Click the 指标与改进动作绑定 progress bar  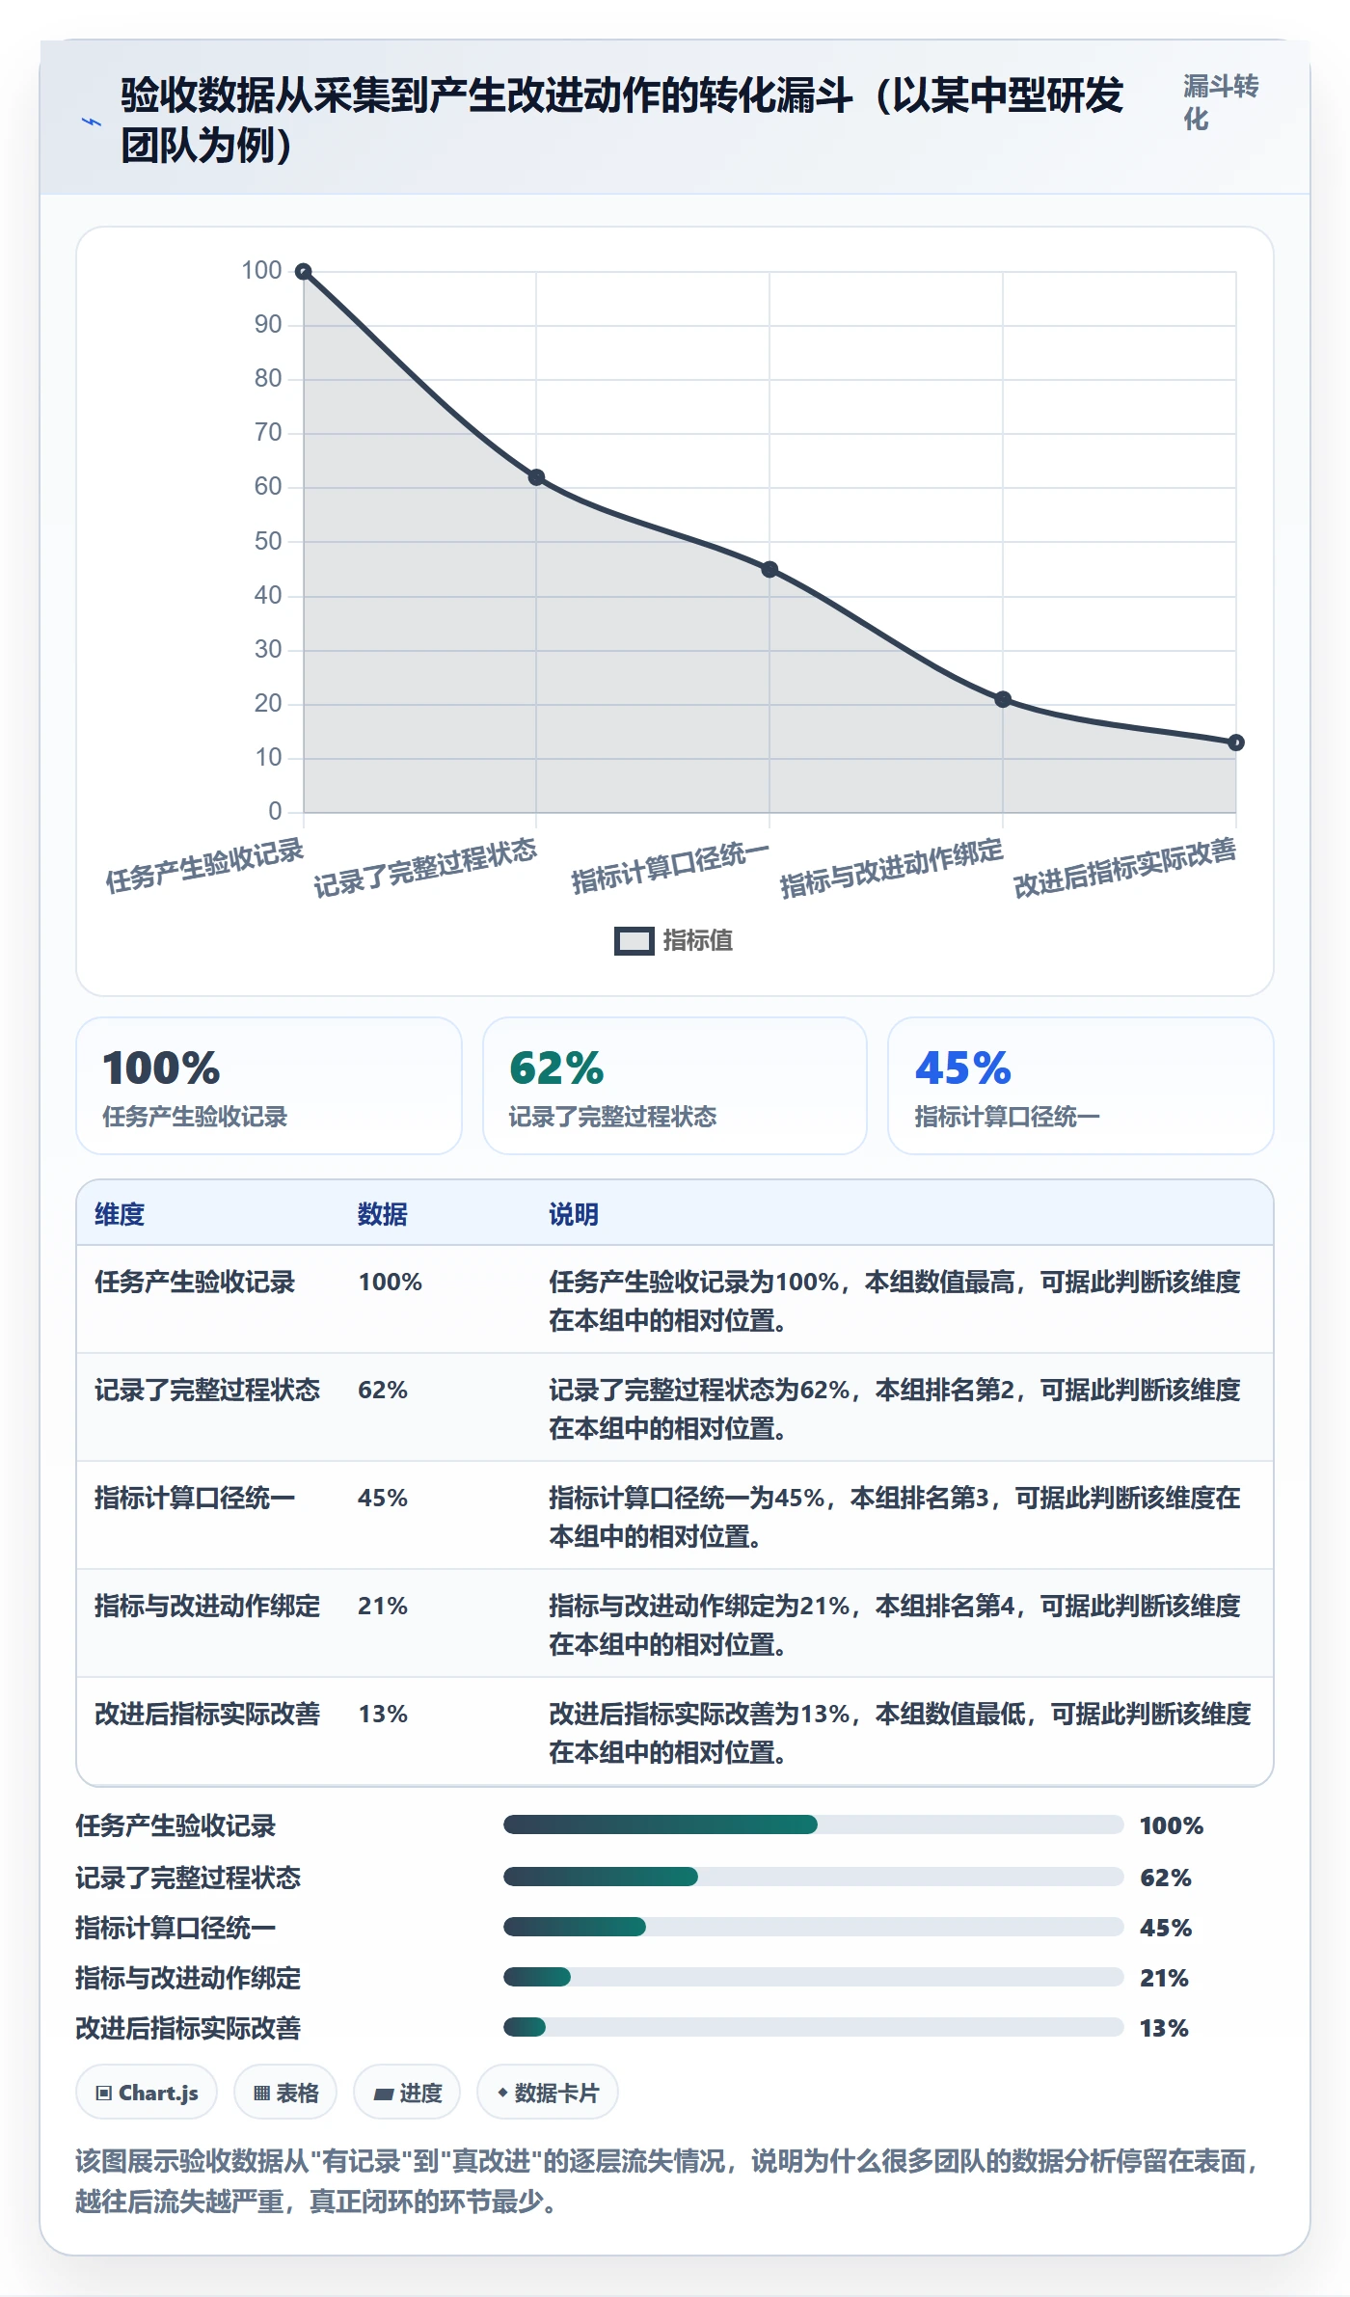(813, 1977)
